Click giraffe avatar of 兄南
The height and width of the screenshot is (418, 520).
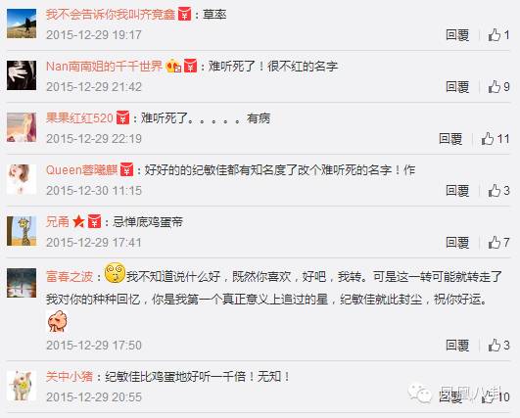click(x=22, y=231)
